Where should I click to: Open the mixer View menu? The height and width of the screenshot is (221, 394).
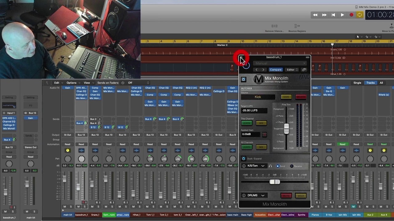89,83
